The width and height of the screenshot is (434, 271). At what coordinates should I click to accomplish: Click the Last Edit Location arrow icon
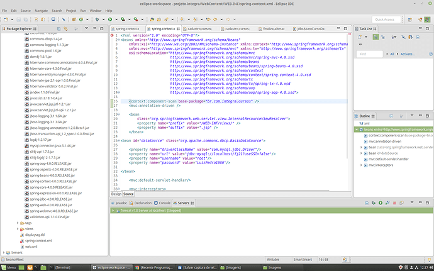click(208, 19)
